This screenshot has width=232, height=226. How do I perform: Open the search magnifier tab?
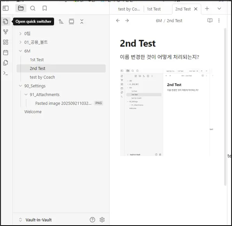click(x=33, y=8)
